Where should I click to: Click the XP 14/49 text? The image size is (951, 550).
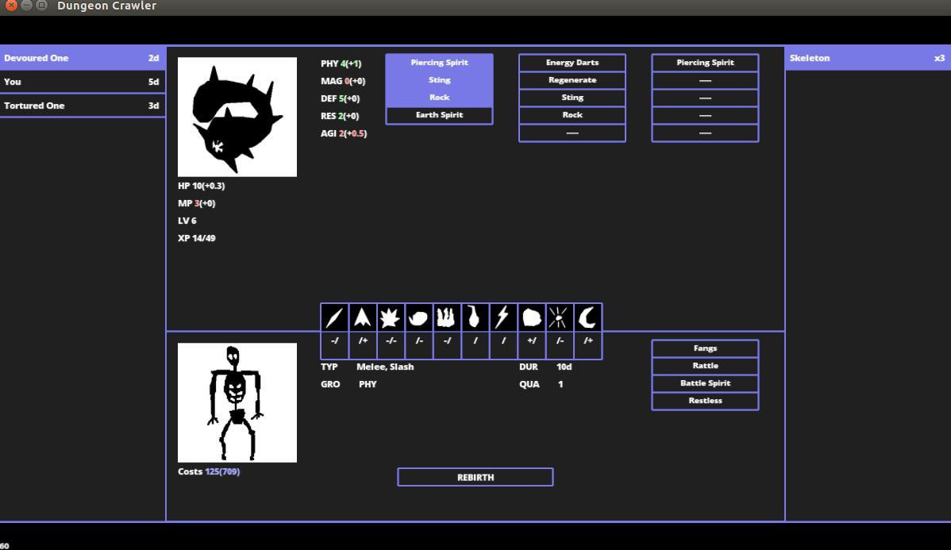(x=197, y=238)
